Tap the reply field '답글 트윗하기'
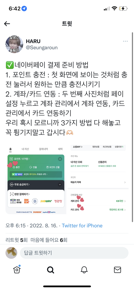 [74, 253]
